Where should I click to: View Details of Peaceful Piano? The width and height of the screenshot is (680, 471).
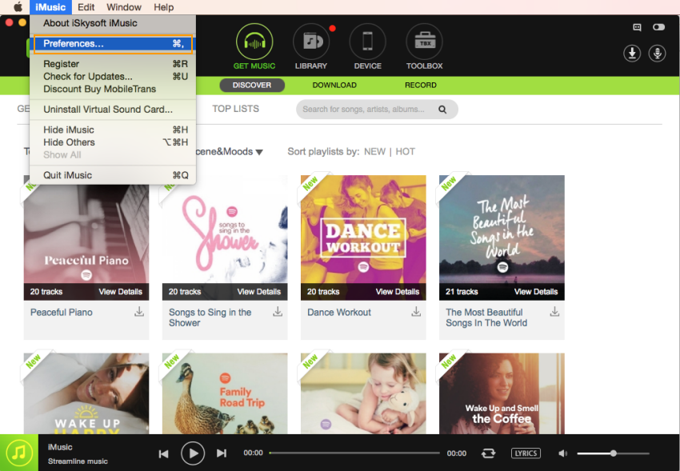[120, 292]
